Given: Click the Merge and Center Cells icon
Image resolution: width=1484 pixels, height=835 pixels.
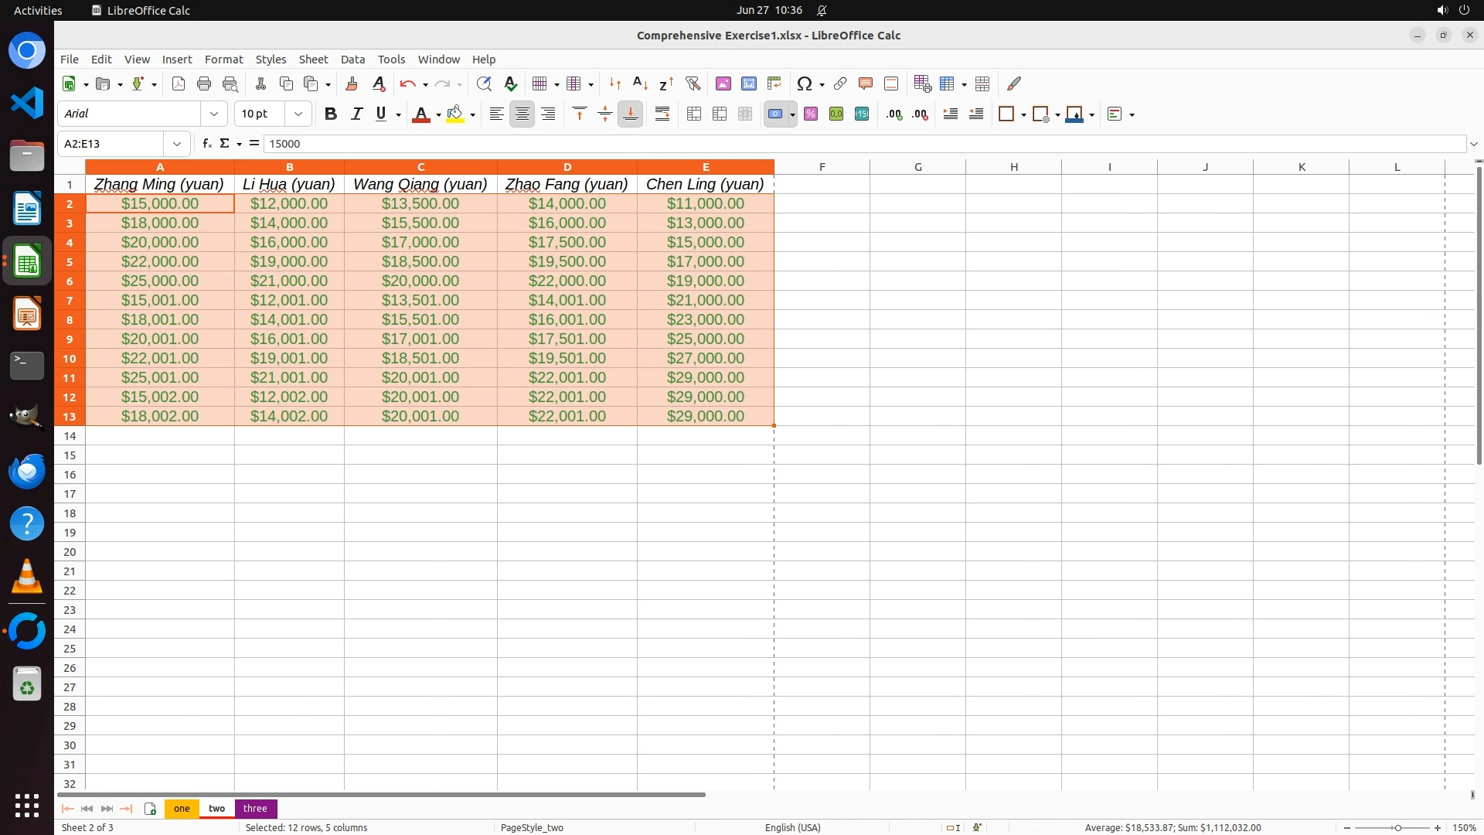Looking at the screenshot, I should point(694,114).
